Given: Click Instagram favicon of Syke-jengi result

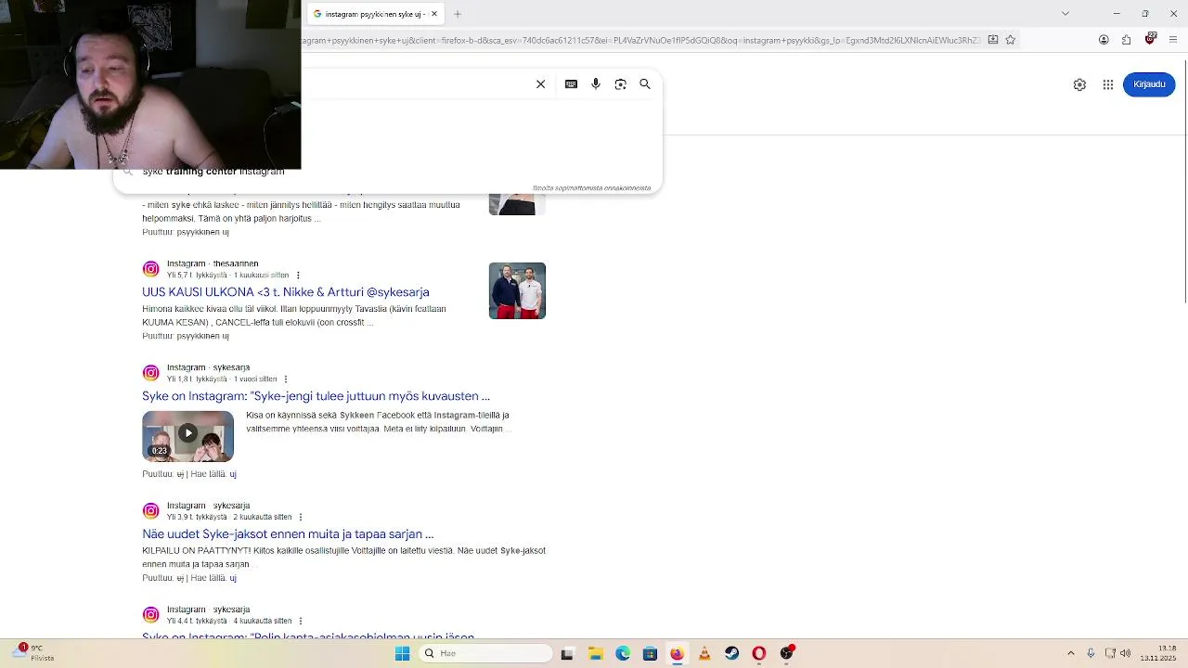Looking at the screenshot, I should point(150,373).
